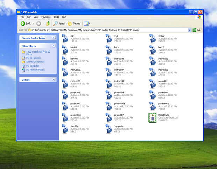Screen dimensions: 217x169
Task: Open the Favorites menu
Action: click(x=46, y=17)
